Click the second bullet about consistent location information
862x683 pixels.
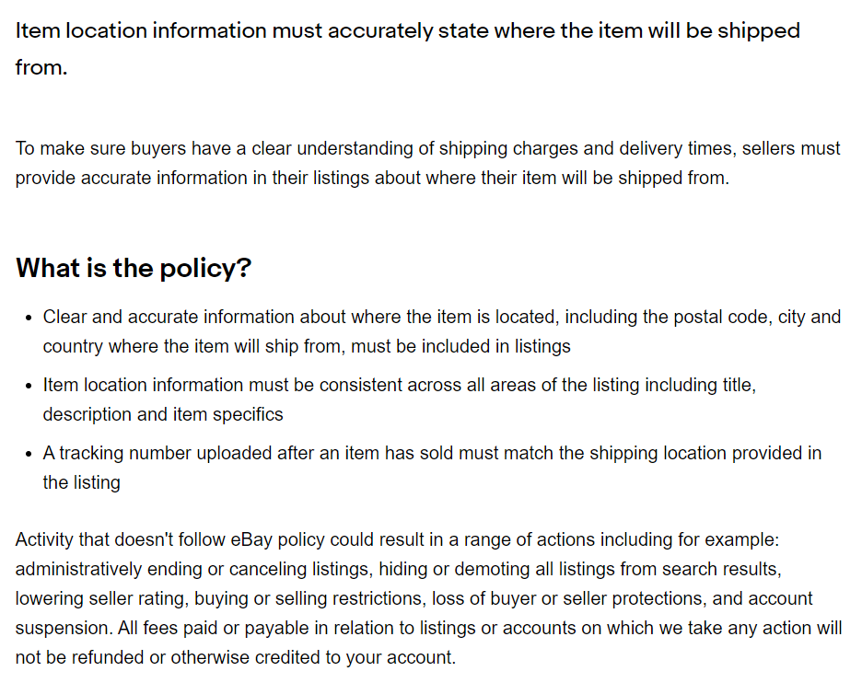pos(400,399)
